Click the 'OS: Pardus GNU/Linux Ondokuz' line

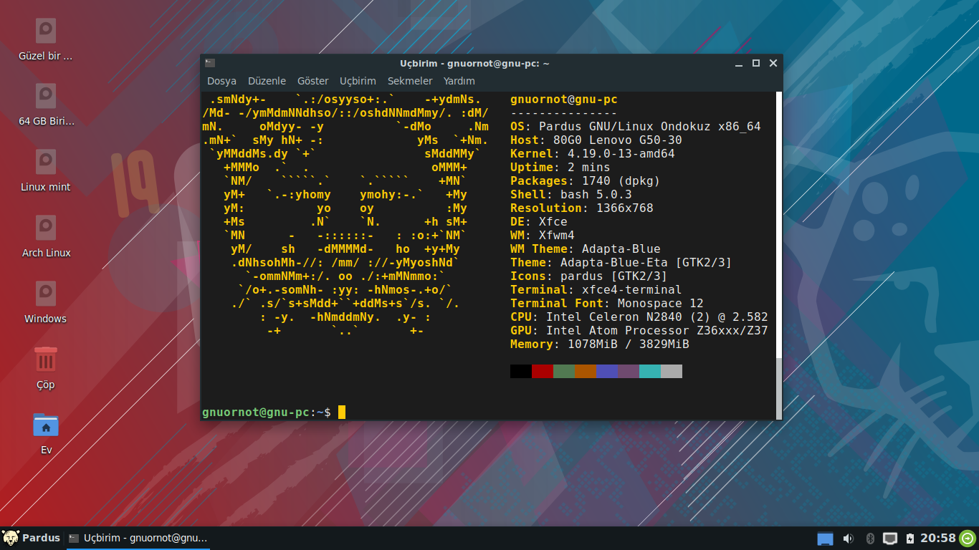636,127
